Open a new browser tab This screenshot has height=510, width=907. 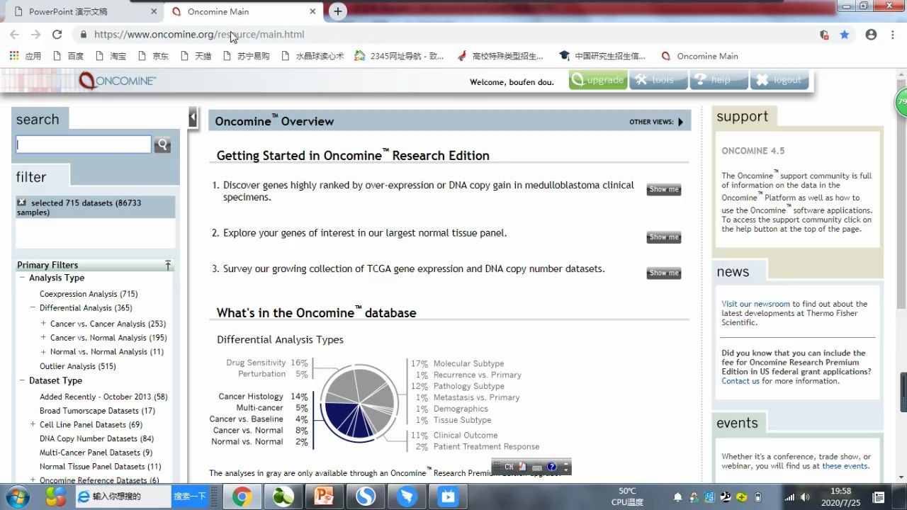[338, 11]
